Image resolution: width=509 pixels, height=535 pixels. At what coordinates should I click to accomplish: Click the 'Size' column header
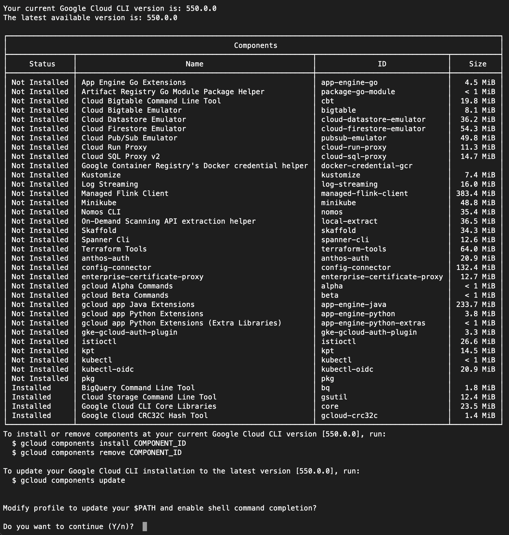478,64
